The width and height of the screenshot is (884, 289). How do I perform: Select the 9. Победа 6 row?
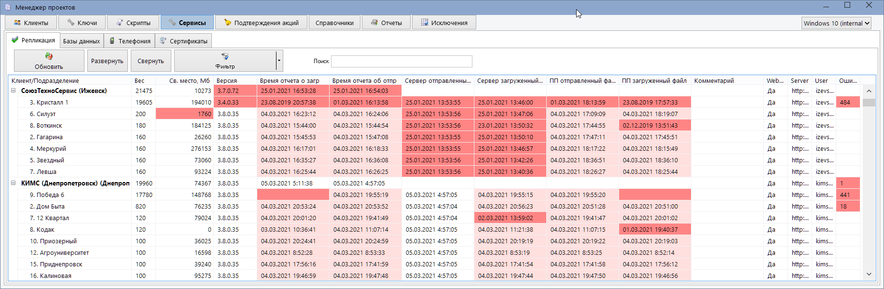[434, 195]
